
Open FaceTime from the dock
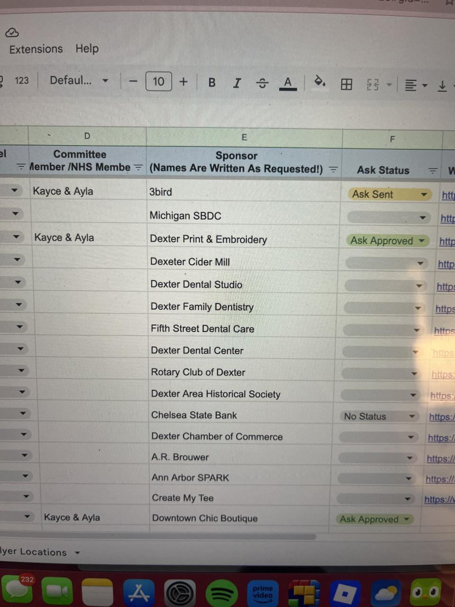pos(57,592)
